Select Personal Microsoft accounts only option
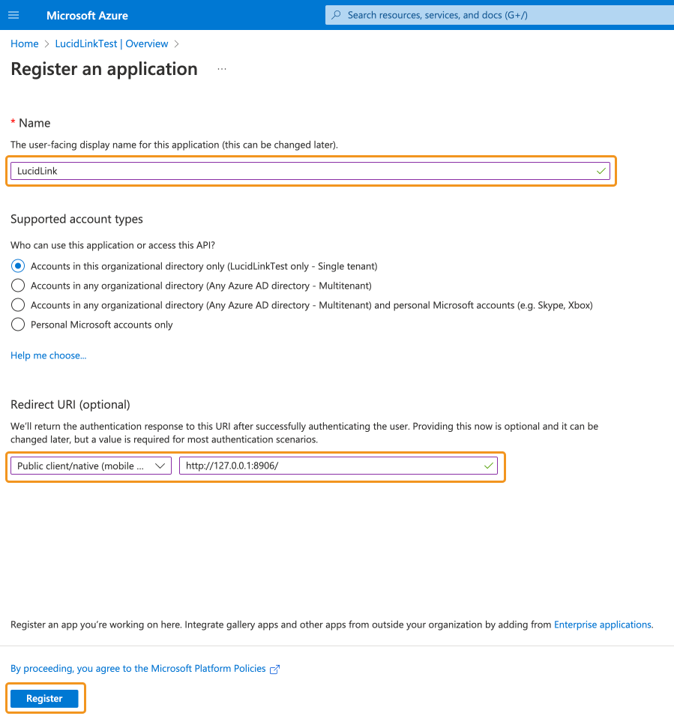 18,325
